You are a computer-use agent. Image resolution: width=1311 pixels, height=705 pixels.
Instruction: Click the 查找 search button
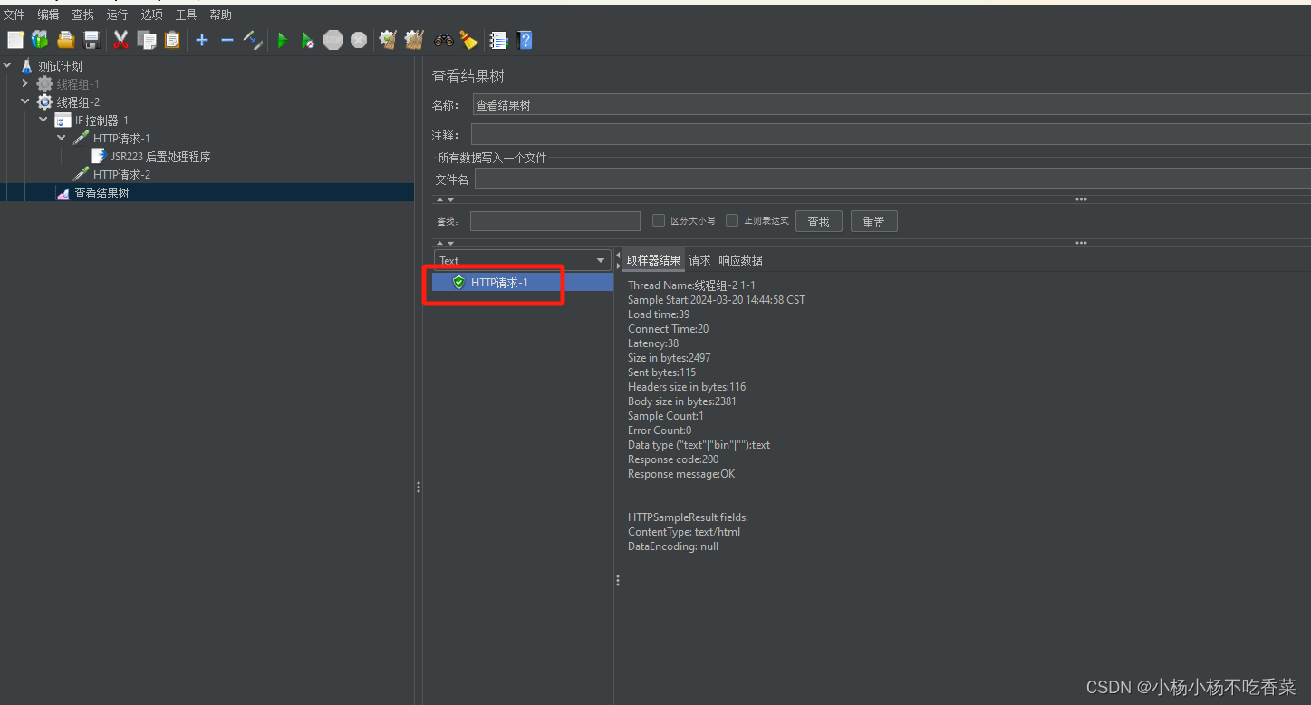pos(819,221)
